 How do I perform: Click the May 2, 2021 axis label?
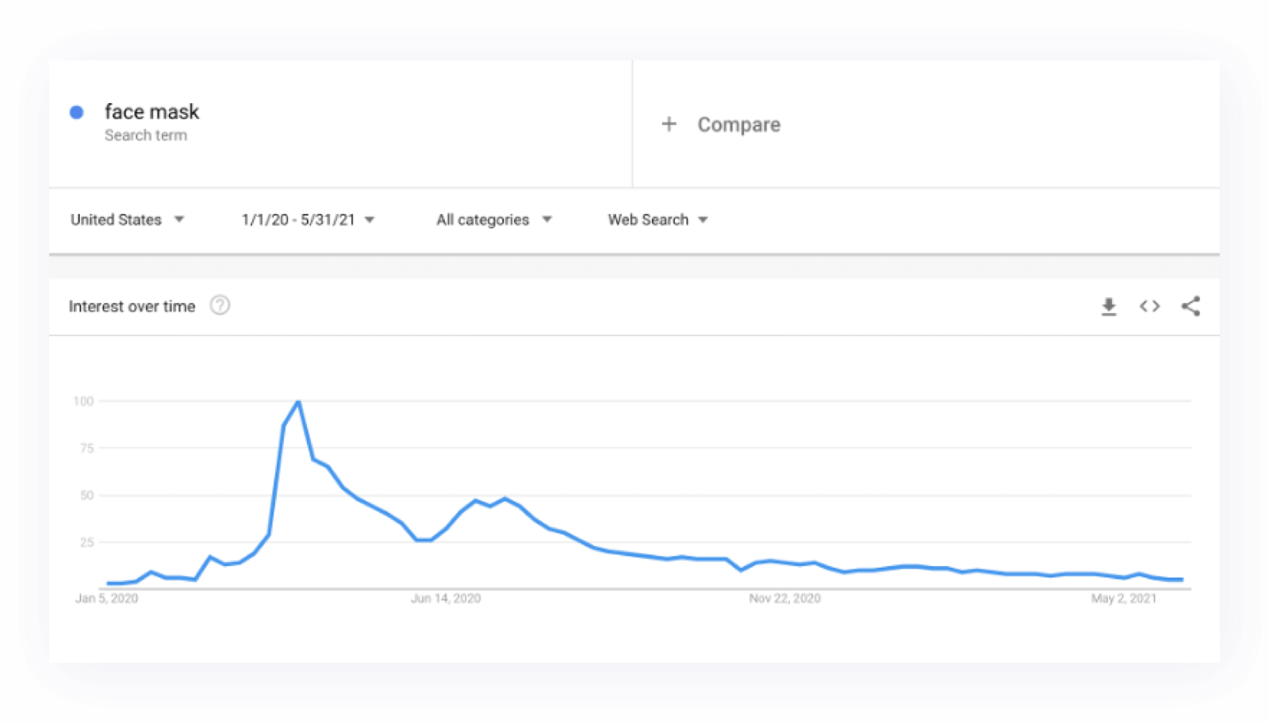click(x=1123, y=599)
